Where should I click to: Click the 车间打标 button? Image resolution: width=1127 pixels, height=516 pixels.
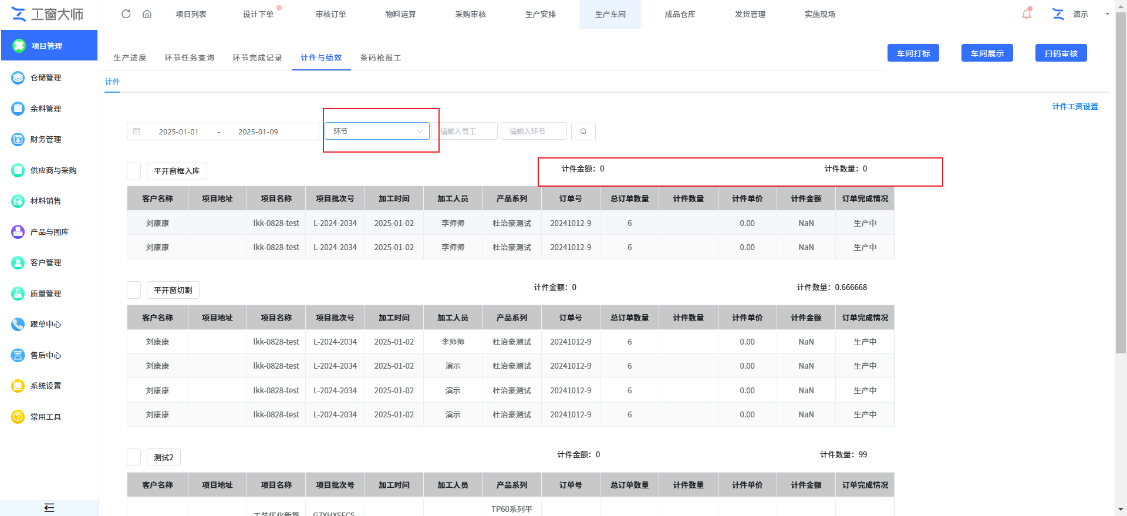[913, 53]
